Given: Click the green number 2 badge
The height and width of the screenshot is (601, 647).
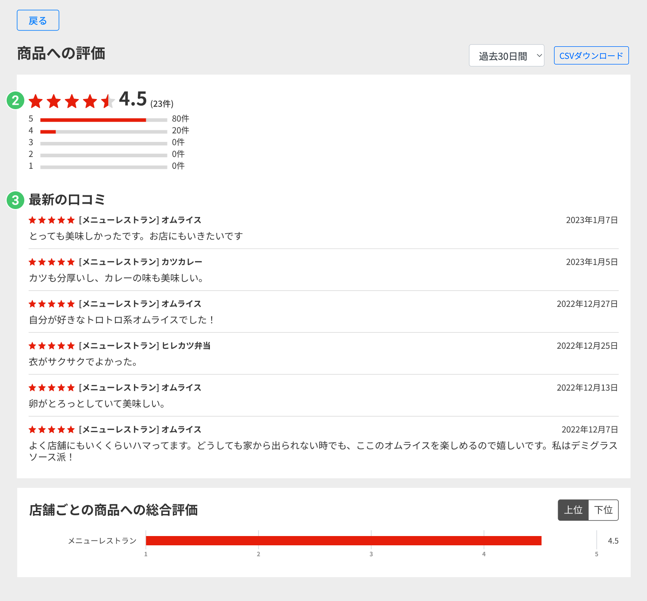Looking at the screenshot, I should [x=15, y=100].
